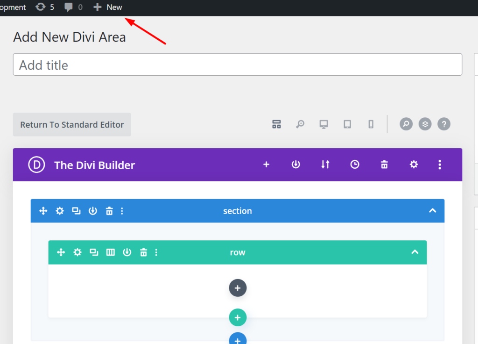Load from library via Divi Builder plus

(267, 165)
